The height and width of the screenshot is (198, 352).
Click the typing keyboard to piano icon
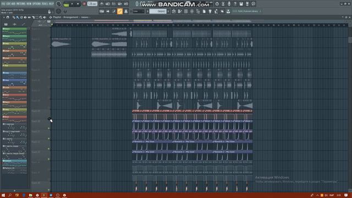(x=102, y=11)
